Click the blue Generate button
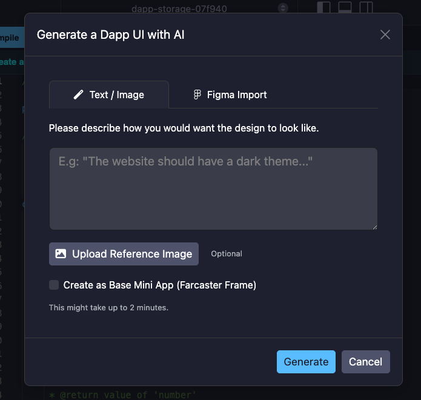Screen dimensions: 421x400 (x=306, y=362)
